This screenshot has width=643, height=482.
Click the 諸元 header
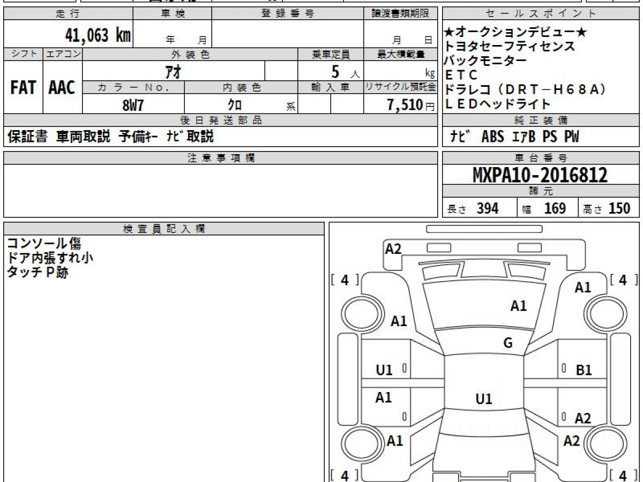coord(541,191)
